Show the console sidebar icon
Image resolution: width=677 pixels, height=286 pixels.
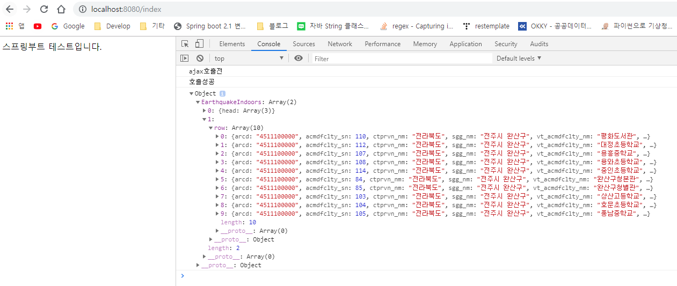click(x=185, y=58)
